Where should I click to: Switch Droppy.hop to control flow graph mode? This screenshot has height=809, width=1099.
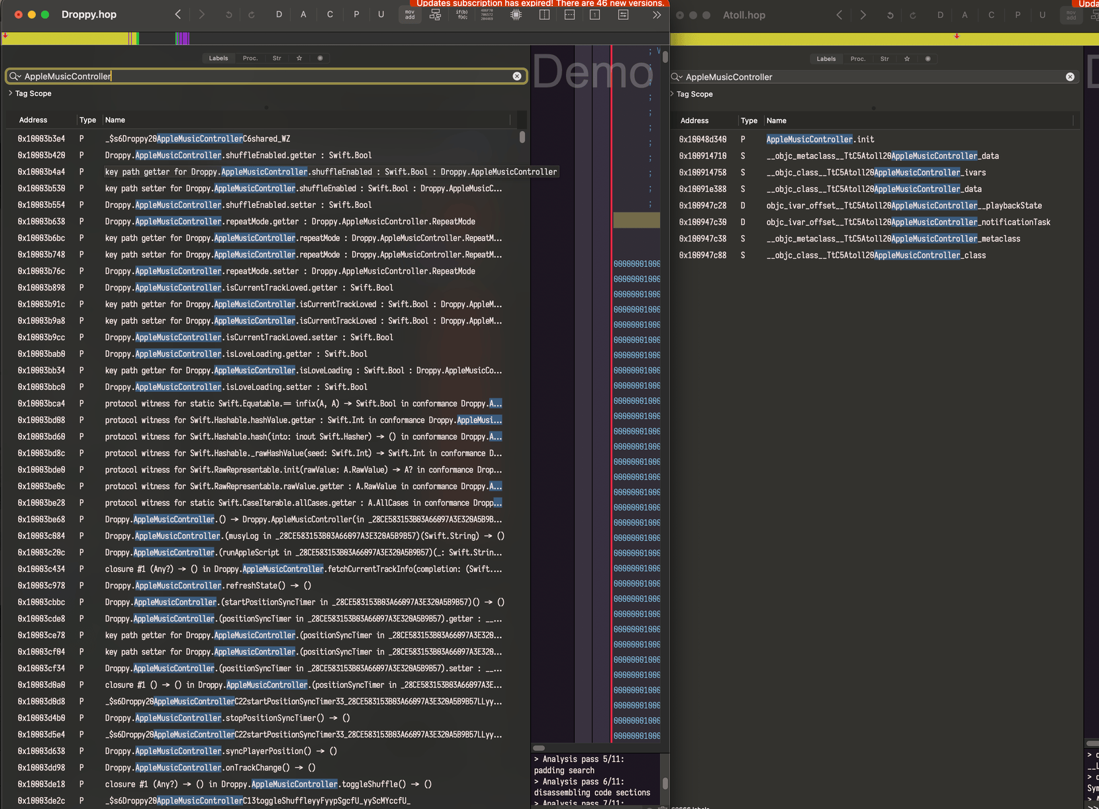(x=435, y=15)
